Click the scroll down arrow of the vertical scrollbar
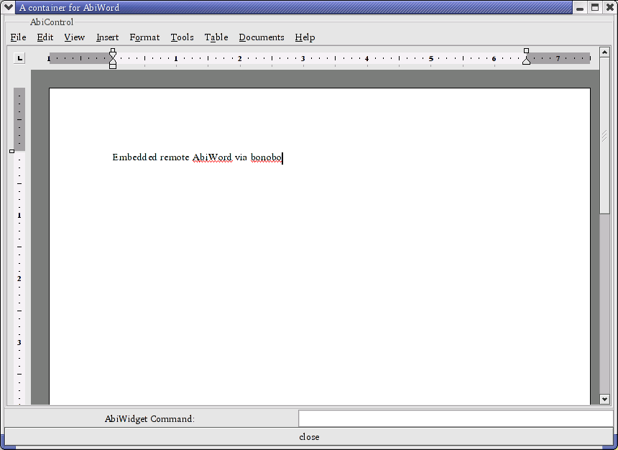618x450 pixels. click(x=604, y=399)
